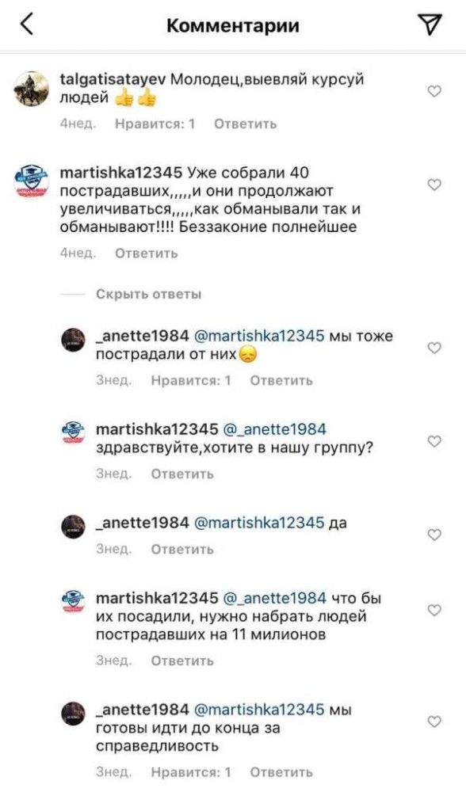466x792 pixels.
Task: Open the direct message paper plane icon
Action: [x=430, y=25]
